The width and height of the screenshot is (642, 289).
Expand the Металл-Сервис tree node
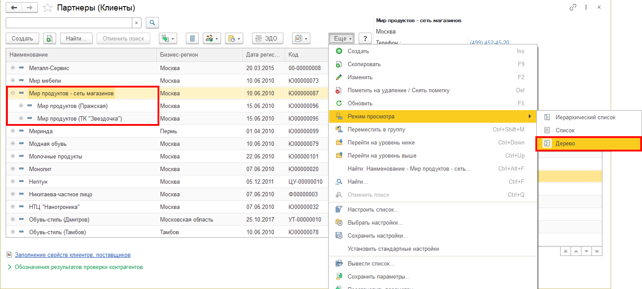[x=13, y=68]
